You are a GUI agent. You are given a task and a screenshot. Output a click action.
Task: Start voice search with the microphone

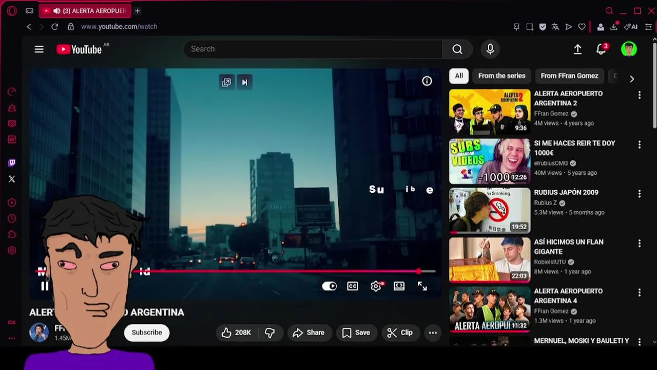point(490,49)
